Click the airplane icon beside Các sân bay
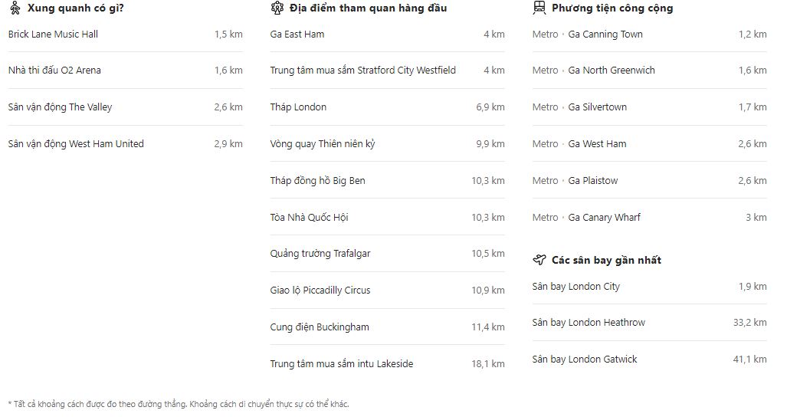Image resolution: width=787 pixels, height=417 pixels. 539,260
